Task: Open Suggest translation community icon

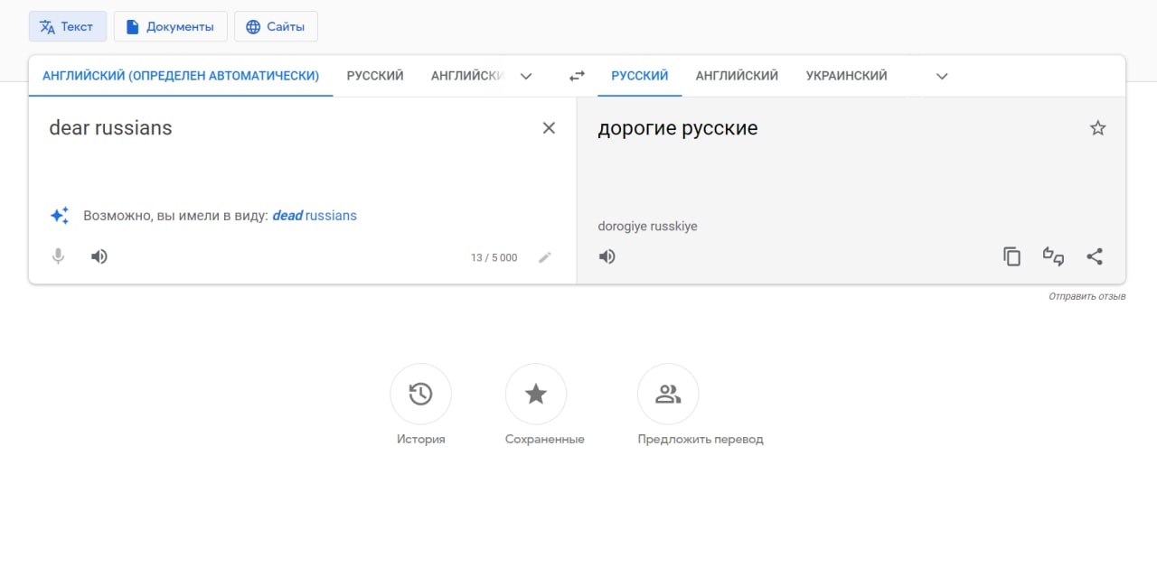Action: (668, 394)
